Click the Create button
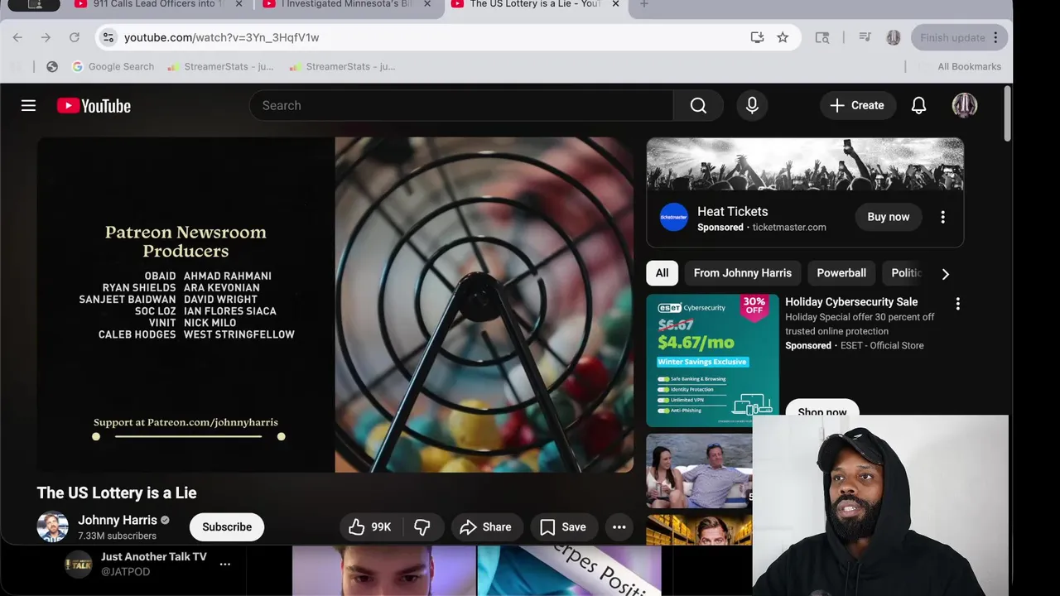The image size is (1060, 596). (857, 105)
